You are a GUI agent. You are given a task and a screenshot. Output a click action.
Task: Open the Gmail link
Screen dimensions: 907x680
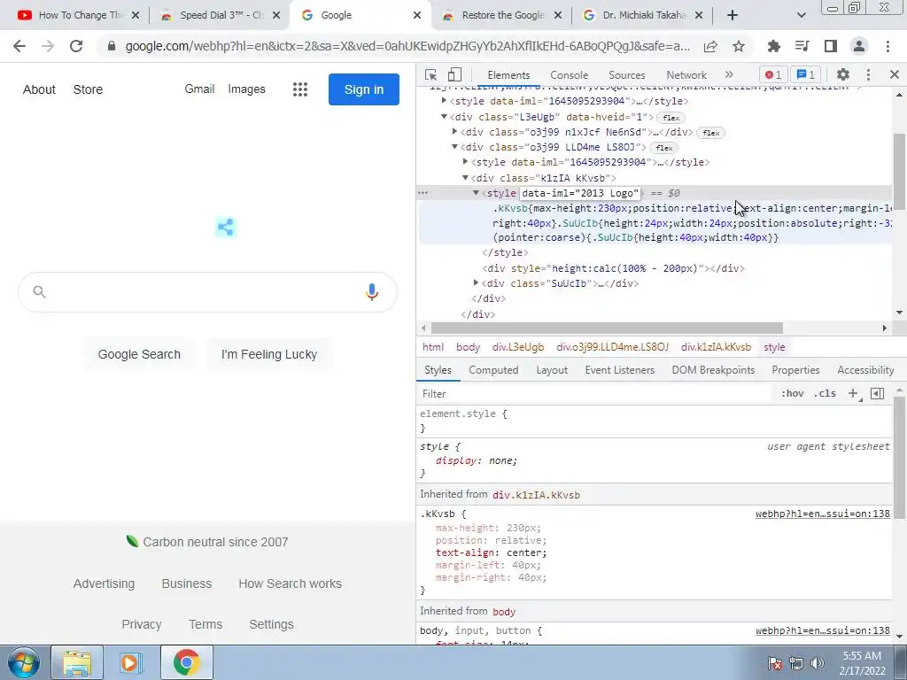coord(199,89)
